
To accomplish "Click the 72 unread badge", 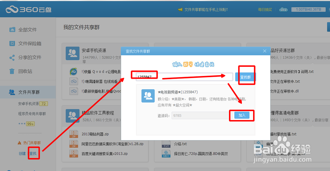I will [x=44, y=104].
